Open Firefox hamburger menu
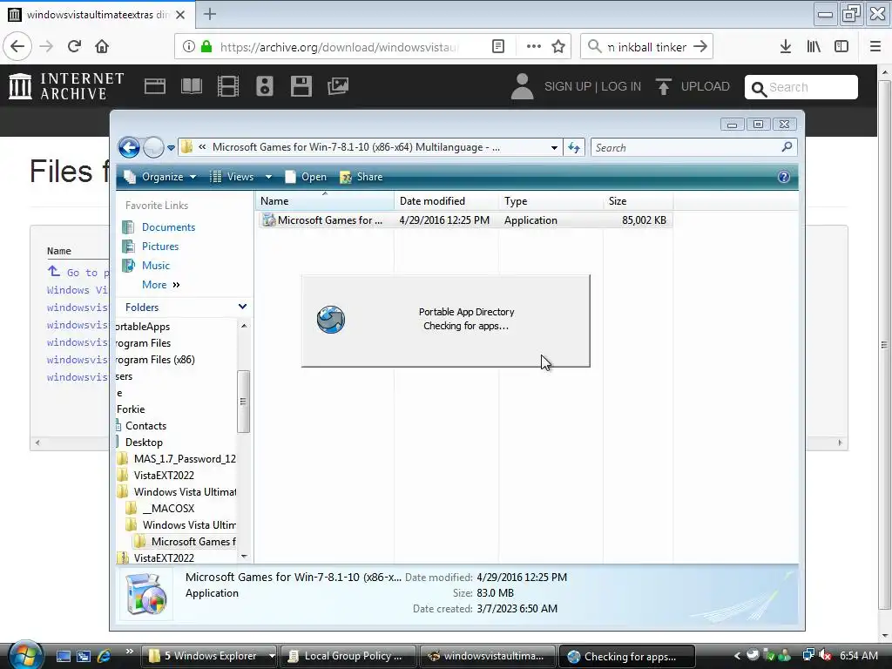The width and height of the screenshot is (892, 669). coord(875,47)
